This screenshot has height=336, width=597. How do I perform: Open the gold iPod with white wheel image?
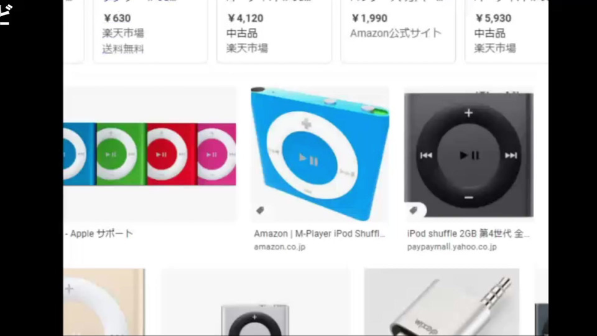[x=104, y=302]
